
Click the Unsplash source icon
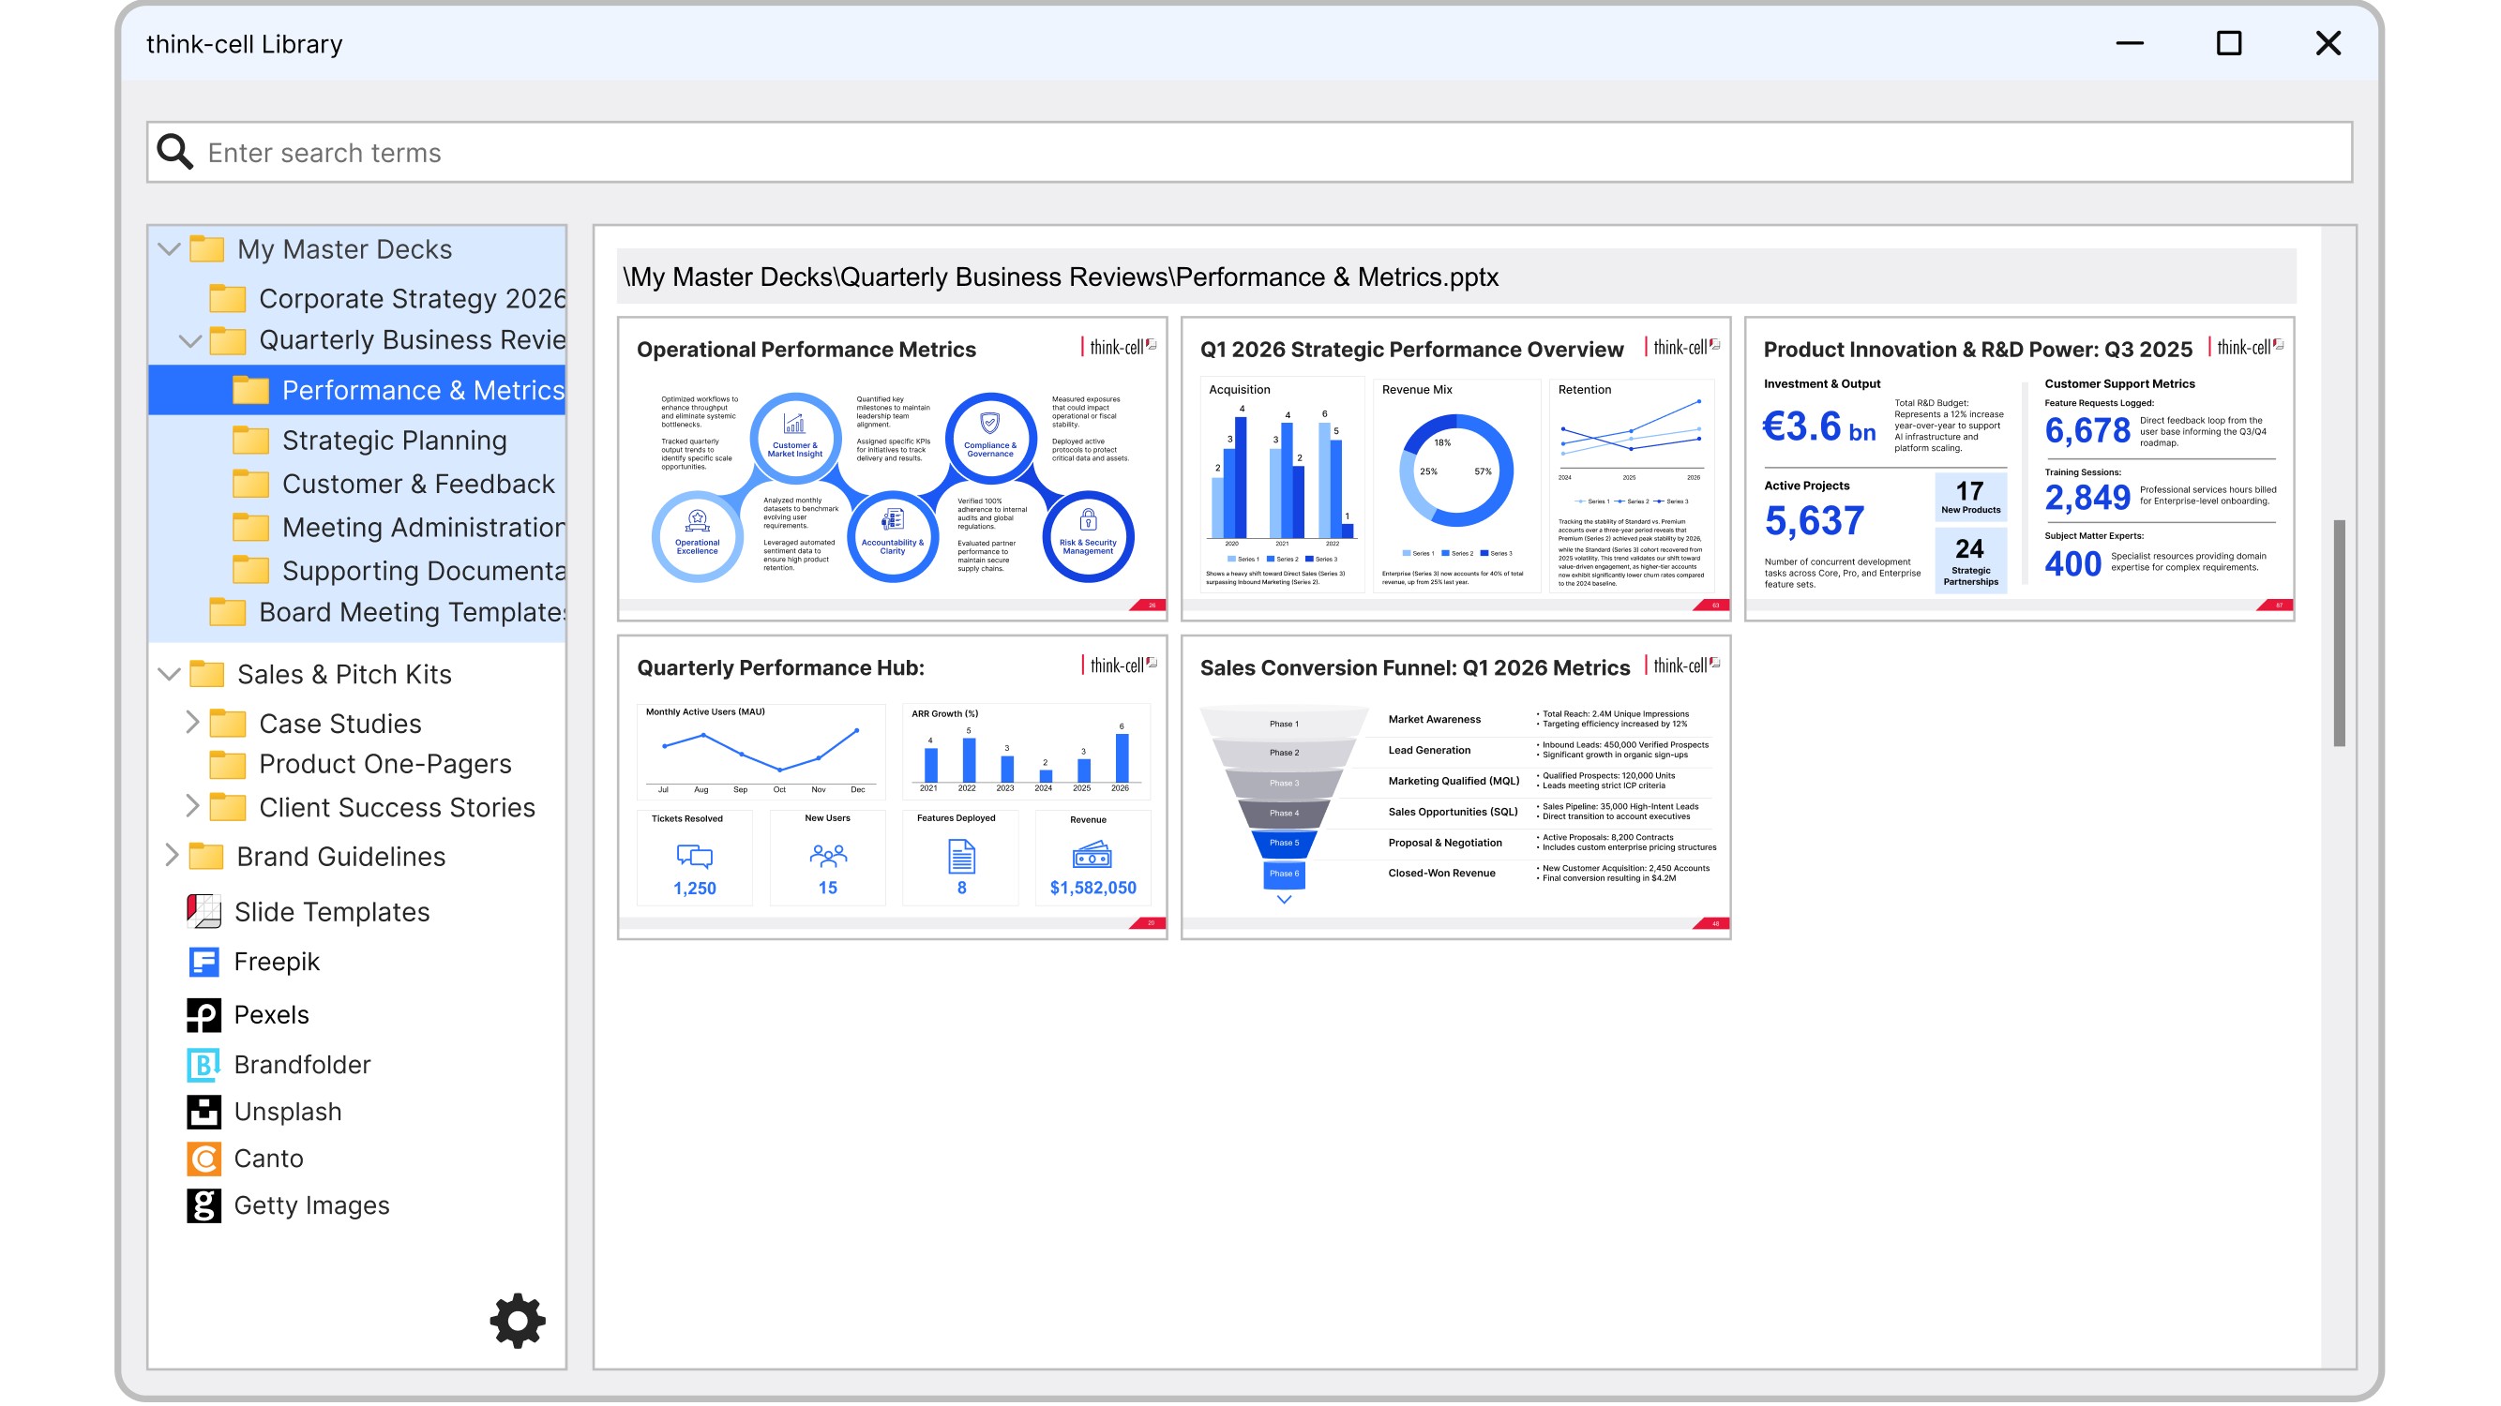(x=203, y=1111)
